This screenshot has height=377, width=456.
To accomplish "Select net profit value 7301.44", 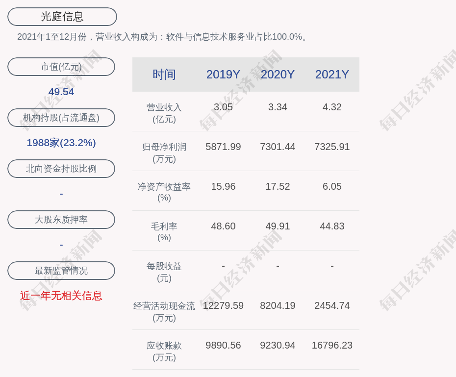I will pos(278,147).
